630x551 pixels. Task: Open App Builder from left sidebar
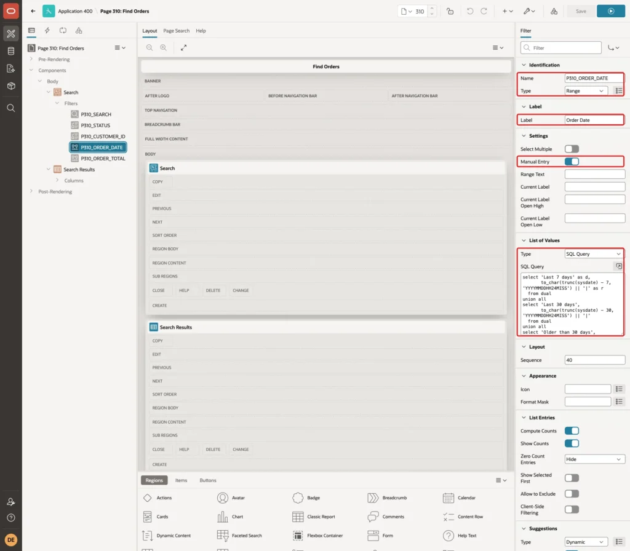[11, 33]
